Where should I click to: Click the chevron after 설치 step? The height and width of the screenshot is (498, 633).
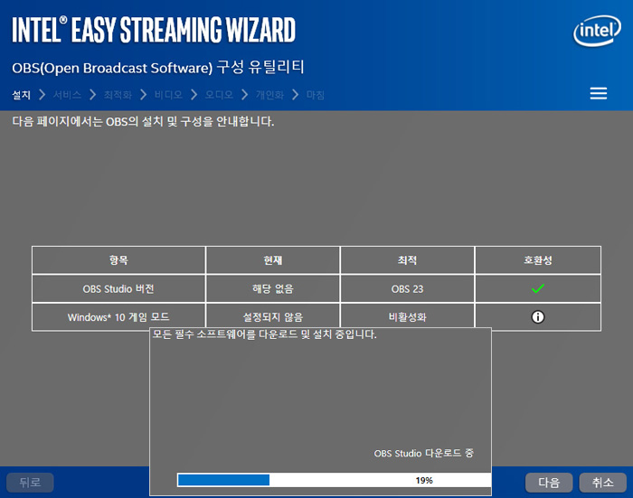click(x=42, y=95)
